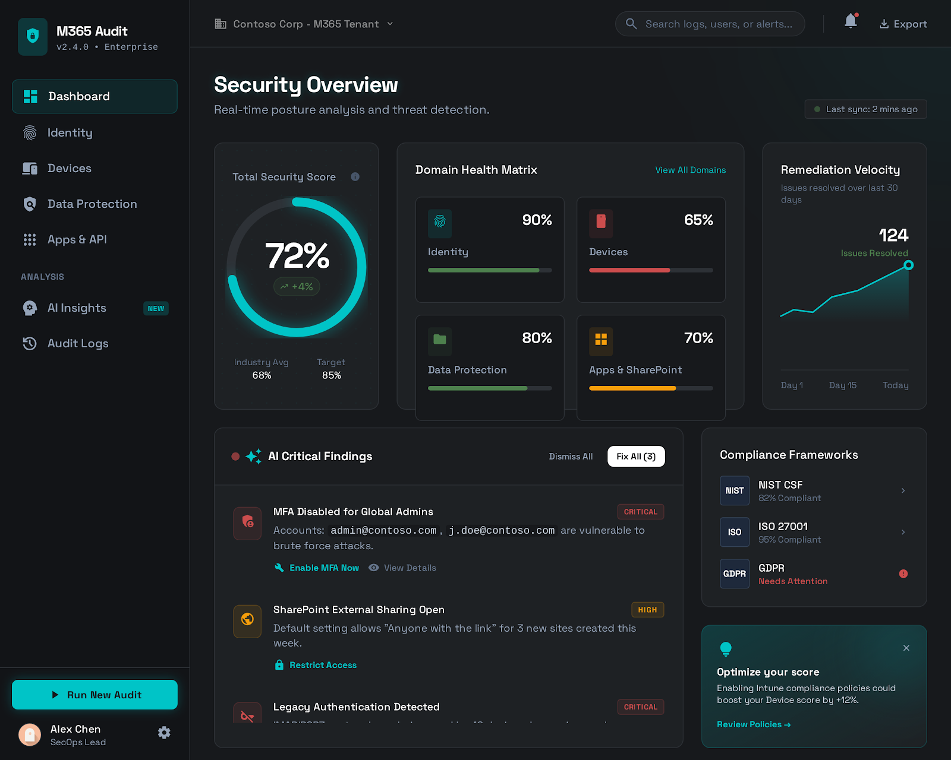Expand the ISO 27001 chevron
951x760 pixels.
pos(903,532)
